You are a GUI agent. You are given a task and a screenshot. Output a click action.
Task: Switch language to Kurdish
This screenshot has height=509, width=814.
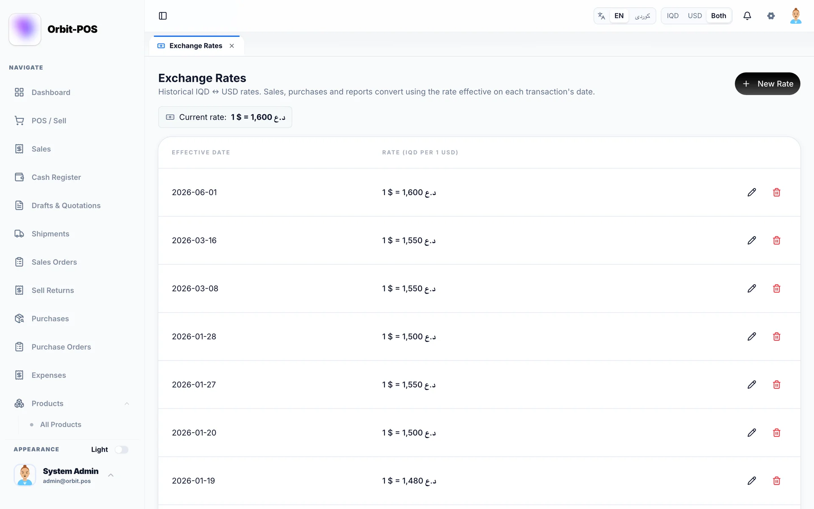point(642,16)
